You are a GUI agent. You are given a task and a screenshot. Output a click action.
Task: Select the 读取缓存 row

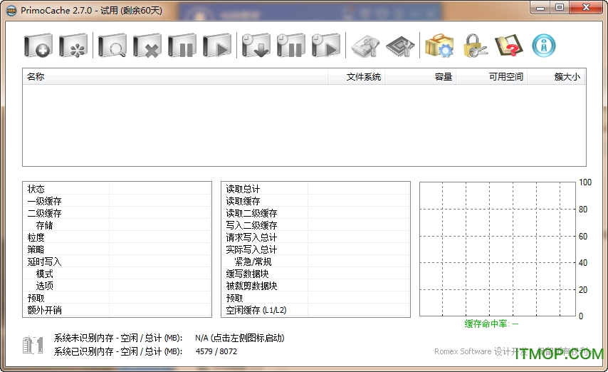pyautogui.click(x=315, y=201)
